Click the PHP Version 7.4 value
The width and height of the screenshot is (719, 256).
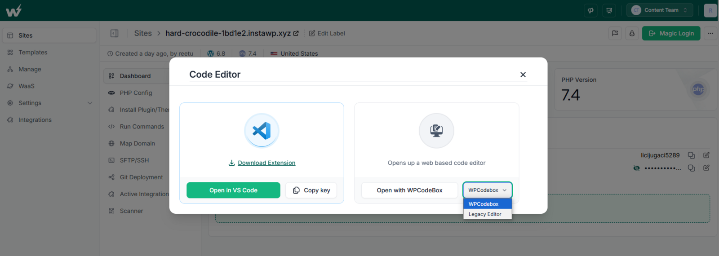[x=571, y=95]
